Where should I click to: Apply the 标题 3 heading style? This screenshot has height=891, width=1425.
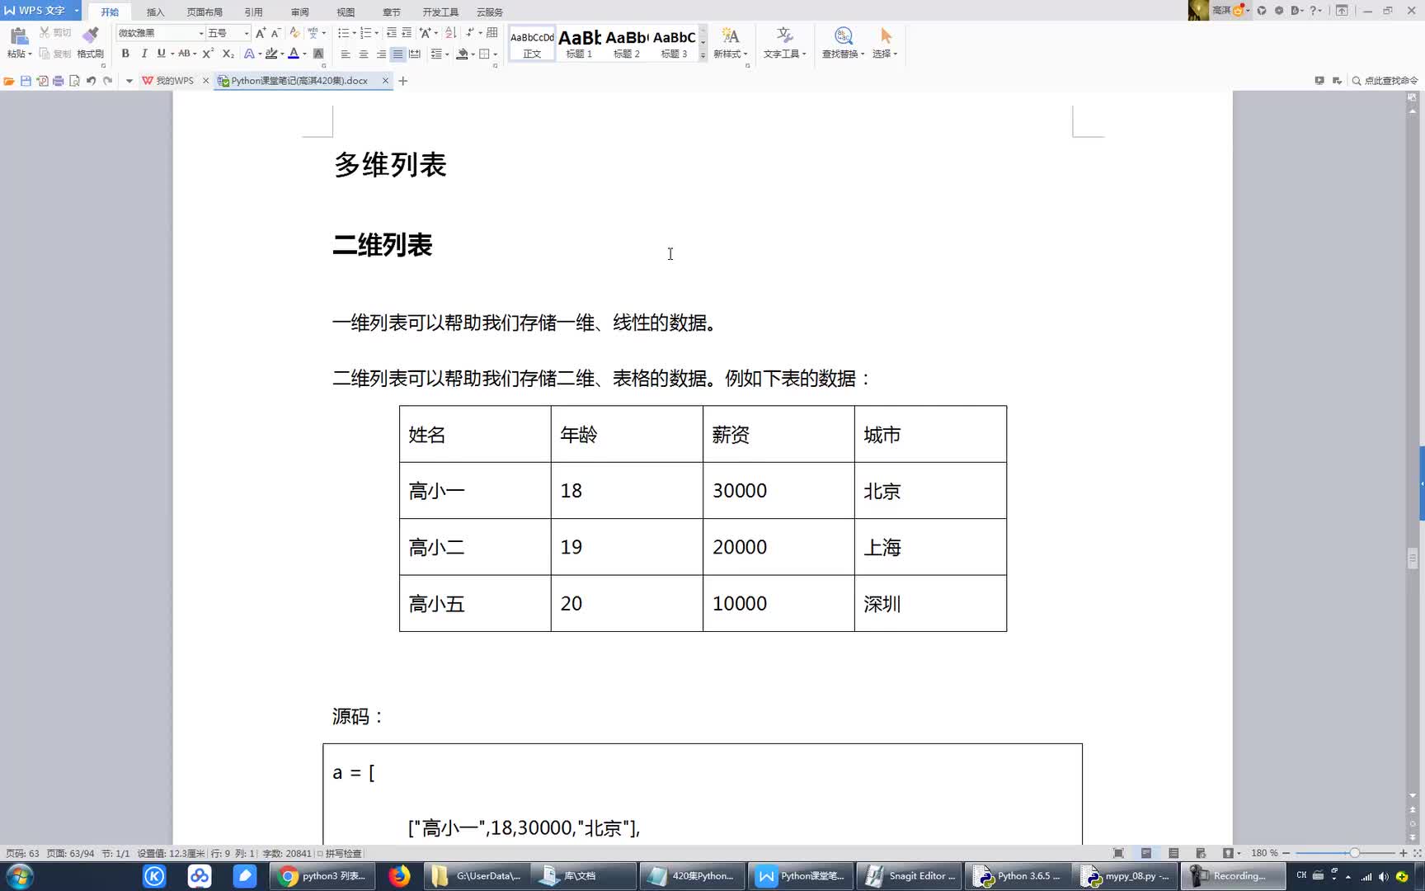[x=674, y=44]
